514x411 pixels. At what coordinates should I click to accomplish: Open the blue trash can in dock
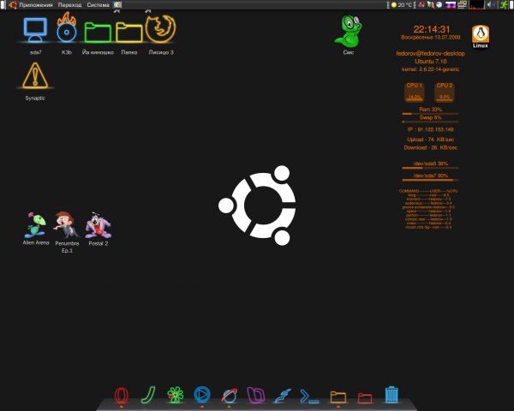click(x=391, y=395)
